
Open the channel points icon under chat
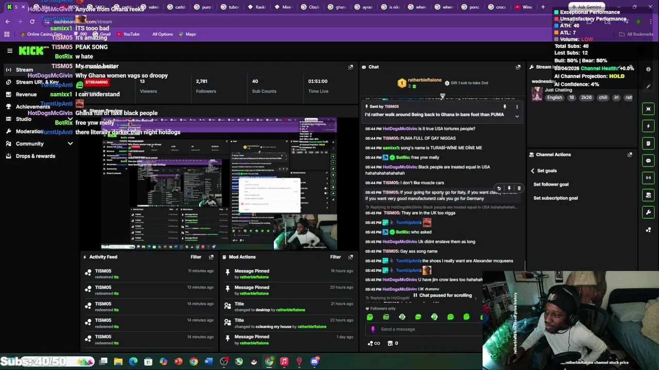[373, 343]
